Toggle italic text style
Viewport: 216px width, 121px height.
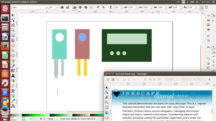(67, 7)
